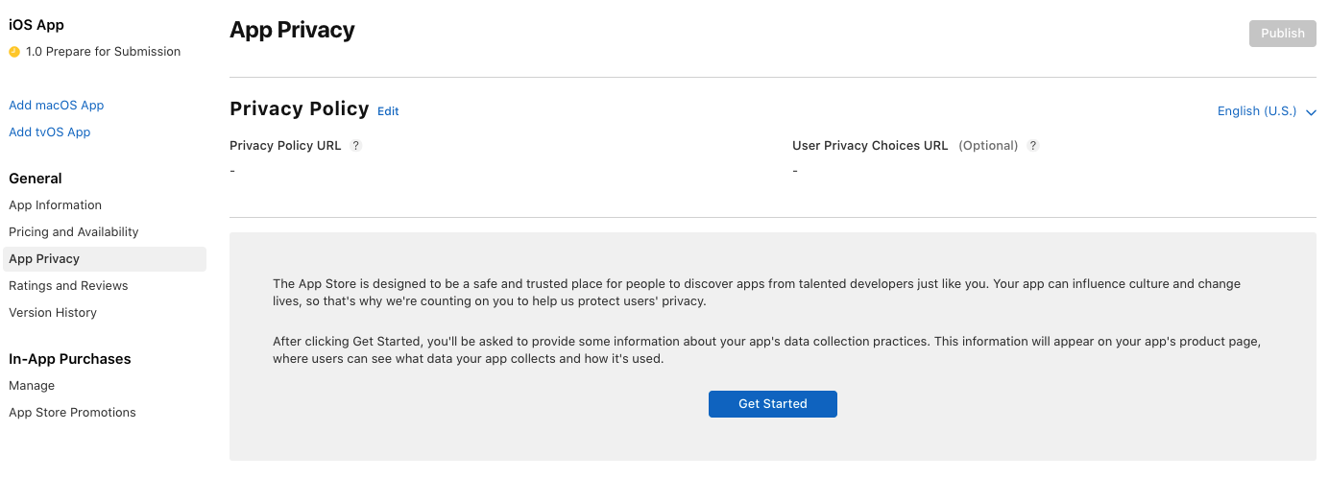
Task: Click the User Privacy Choices URL label
Action: coord(870,146)
